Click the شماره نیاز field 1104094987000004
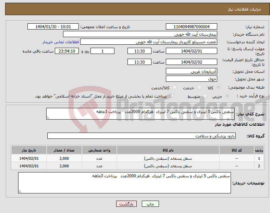 click(192, 26)
